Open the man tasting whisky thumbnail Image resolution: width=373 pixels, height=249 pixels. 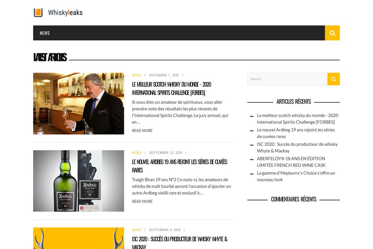click(78, 103)
